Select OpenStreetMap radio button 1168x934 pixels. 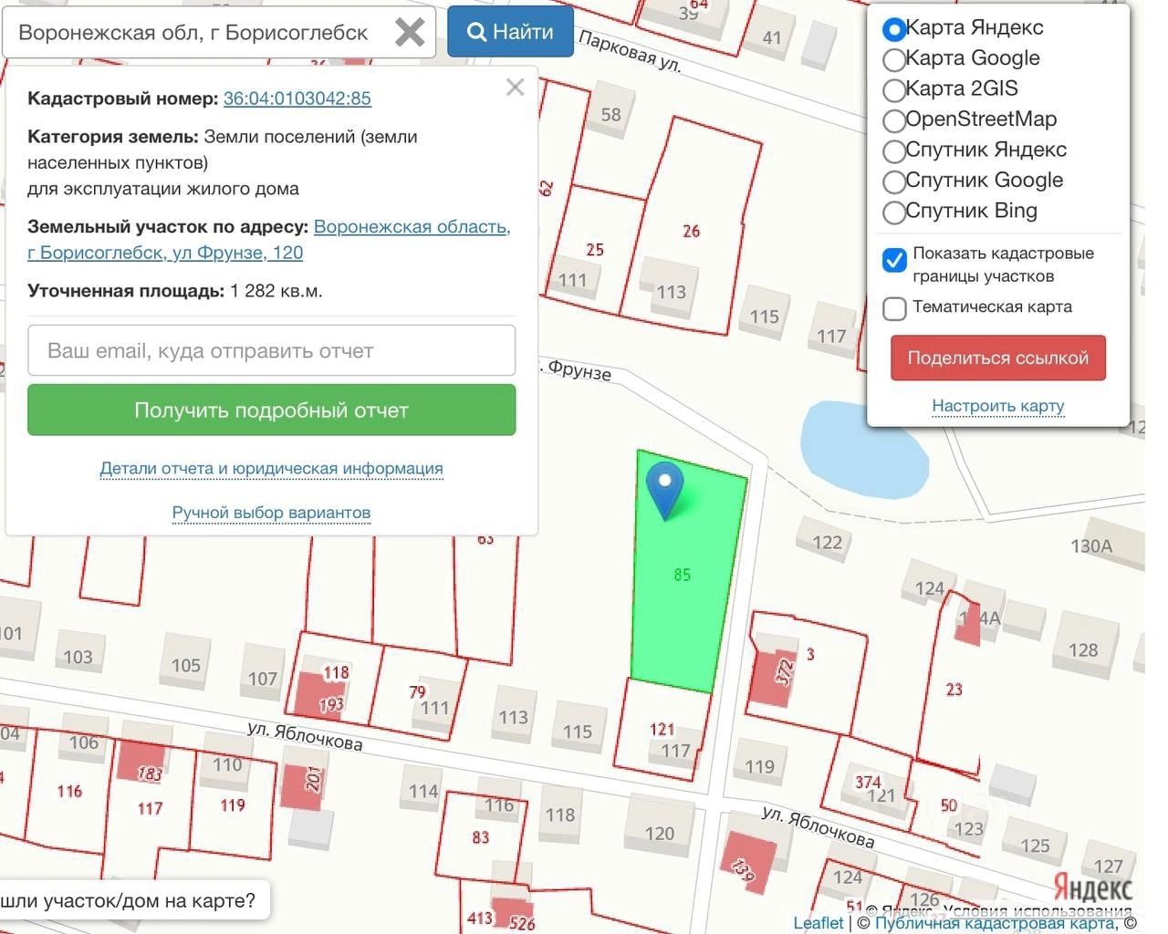pyautogui.click(x=894, y=120)
